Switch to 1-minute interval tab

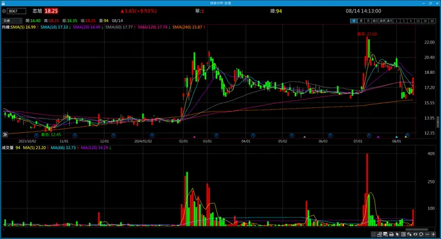point(396,21)
